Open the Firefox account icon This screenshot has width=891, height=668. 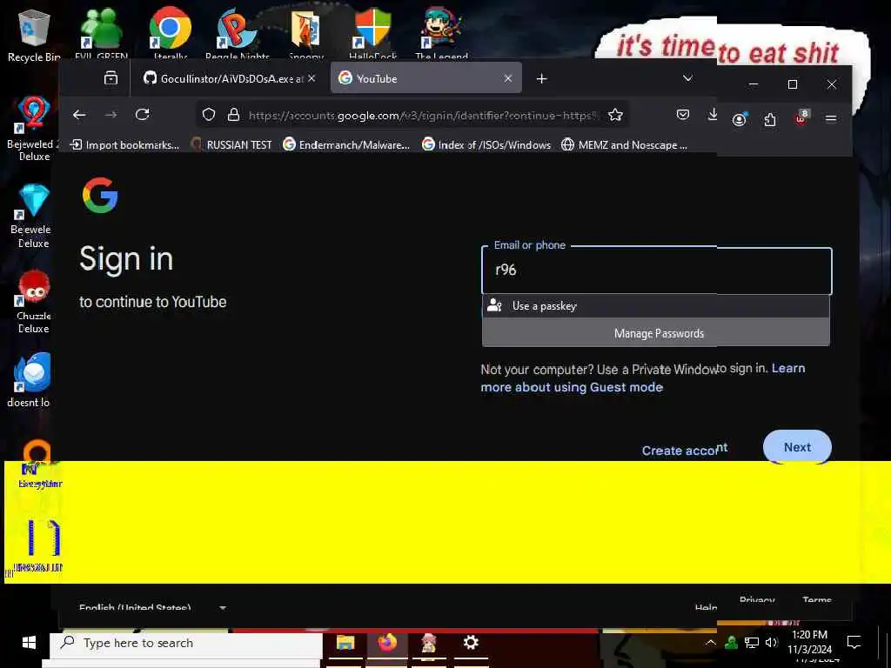(x=740, y=118)
